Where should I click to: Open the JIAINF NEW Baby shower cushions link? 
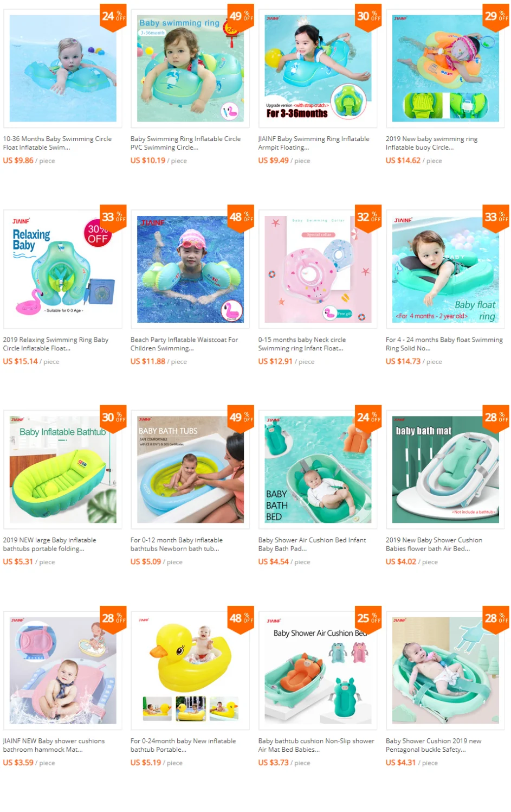(54, 745)
